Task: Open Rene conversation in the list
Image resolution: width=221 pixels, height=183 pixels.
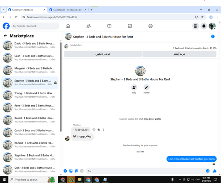Action: coord(30,107)
